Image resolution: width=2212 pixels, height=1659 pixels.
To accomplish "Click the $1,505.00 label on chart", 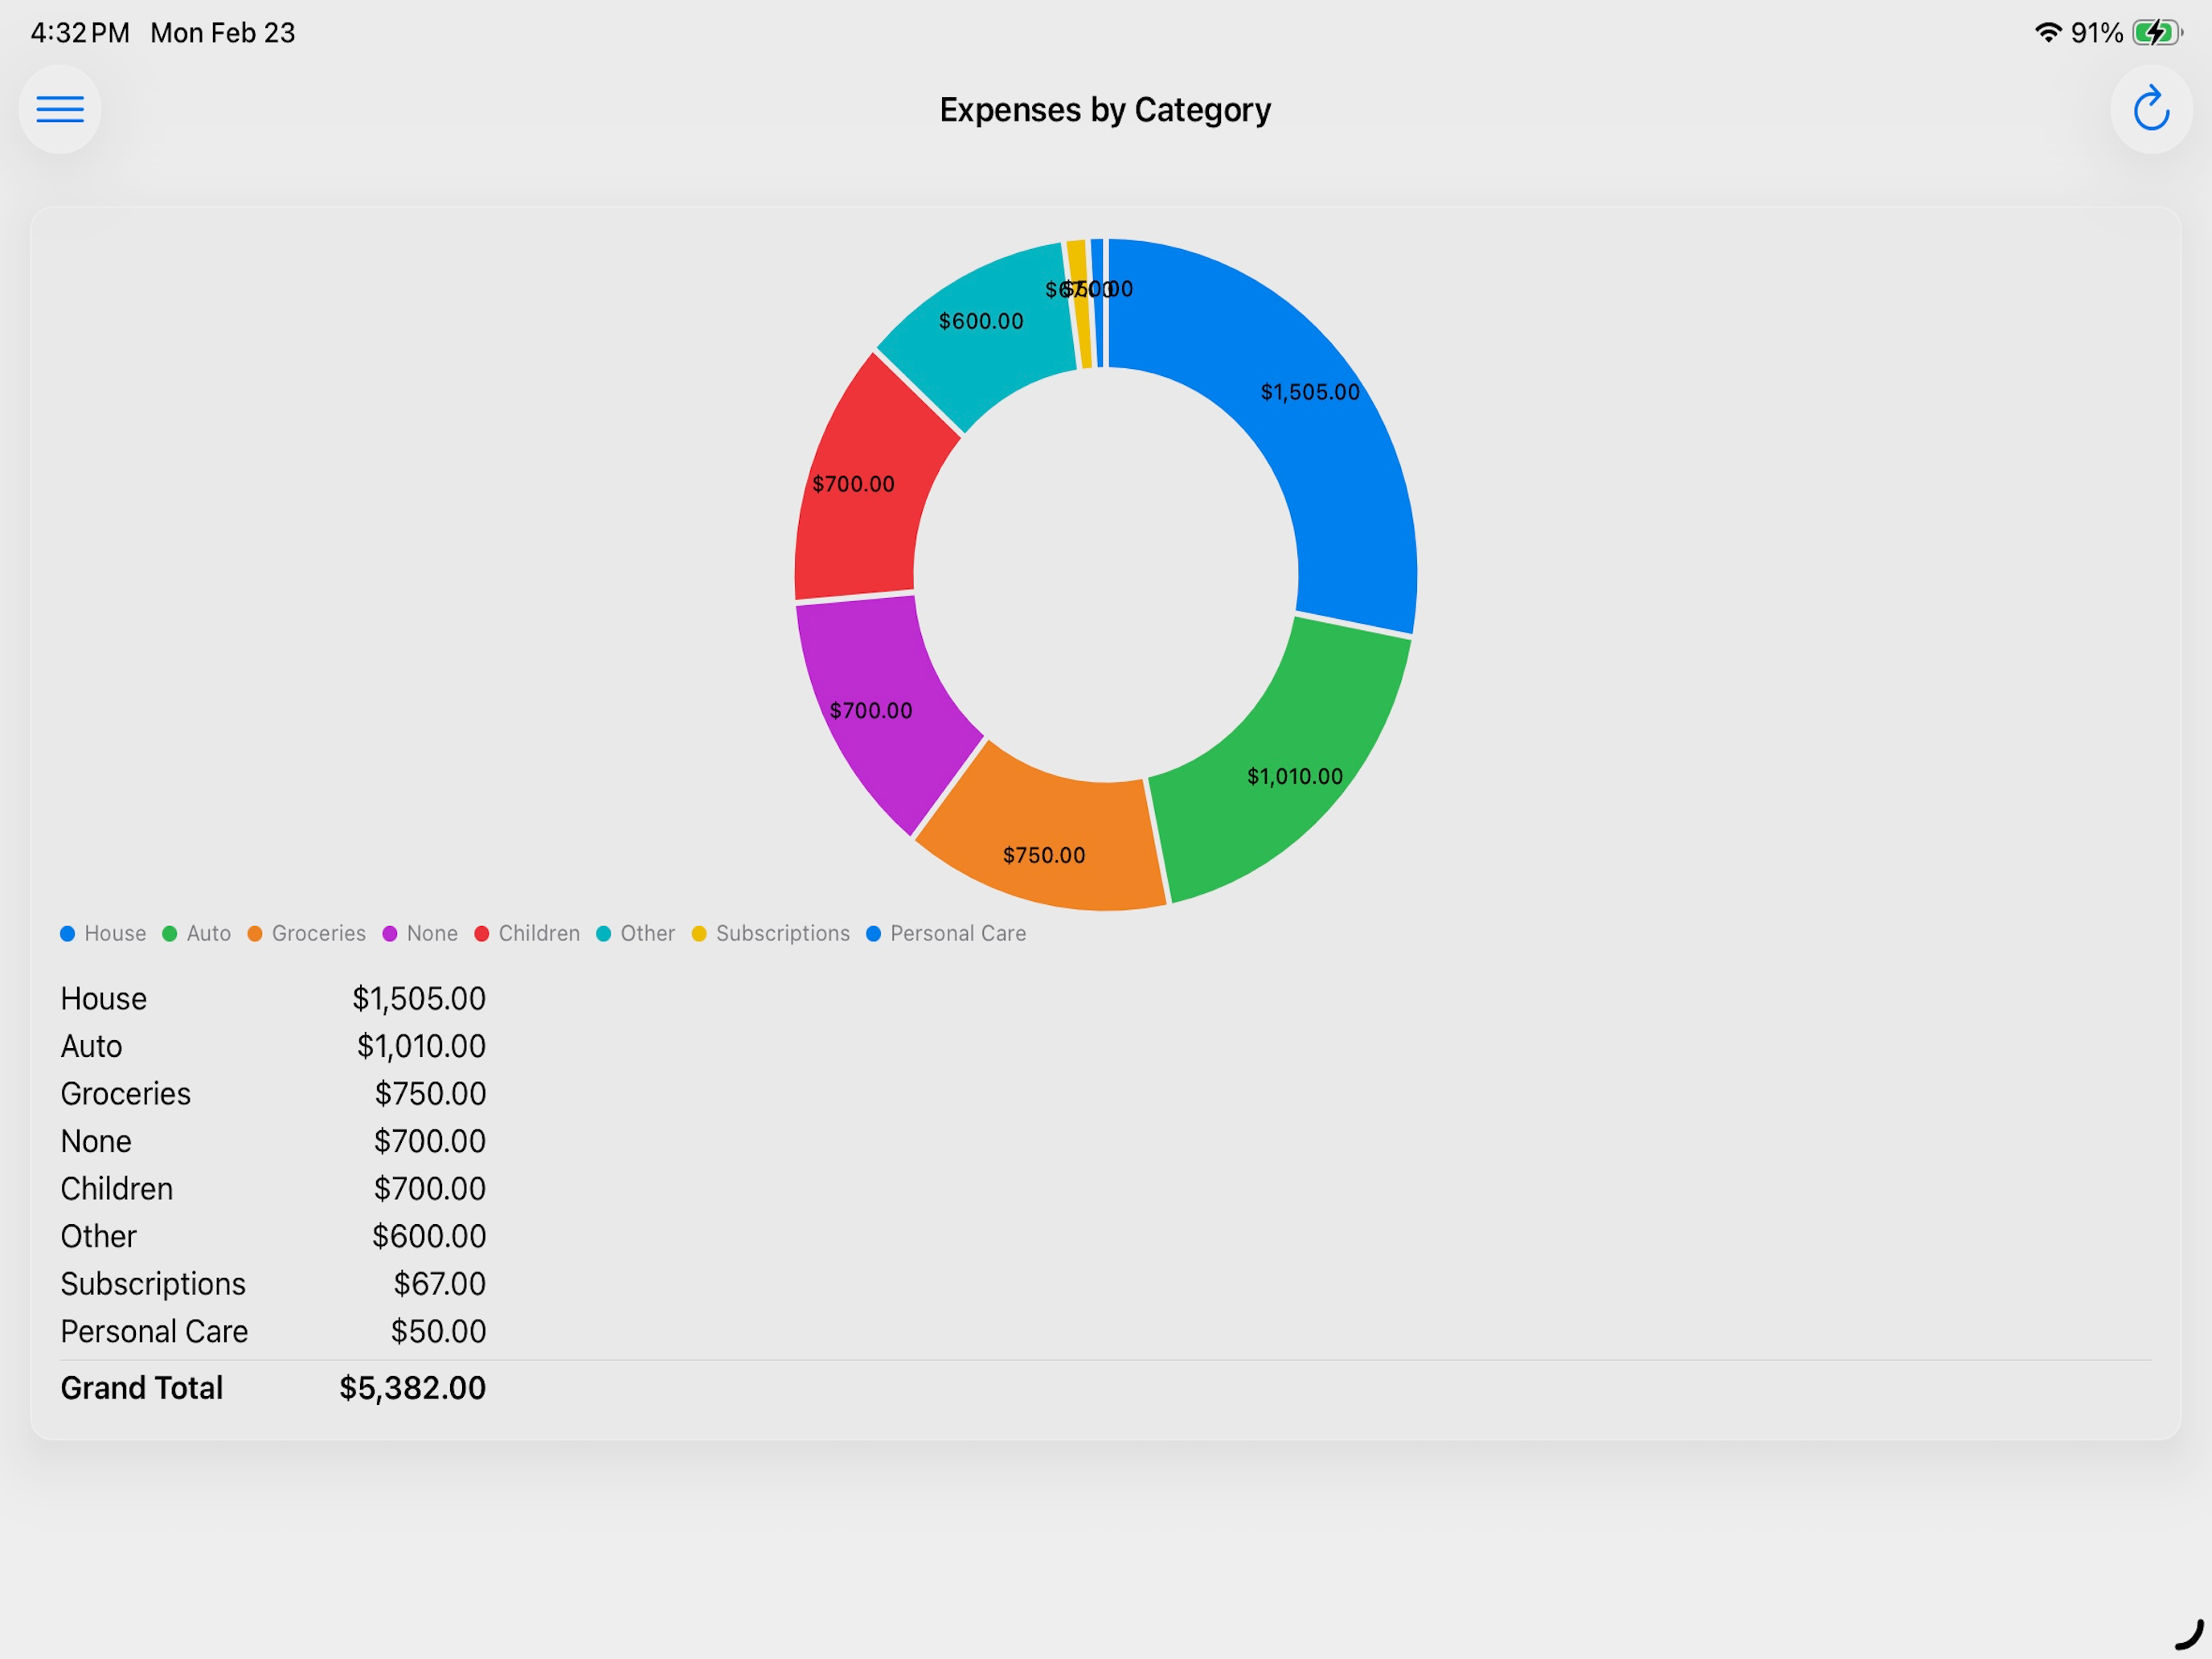I will click(1310, 392).
